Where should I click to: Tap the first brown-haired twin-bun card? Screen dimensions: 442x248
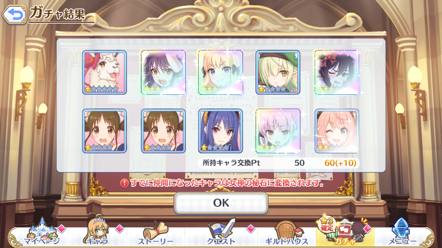click(x=104, y=131)
